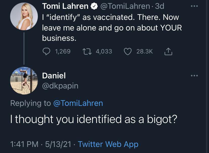View the 4,033 retweets count
This screenshot has height=153, width=209.
coord(104,51)
